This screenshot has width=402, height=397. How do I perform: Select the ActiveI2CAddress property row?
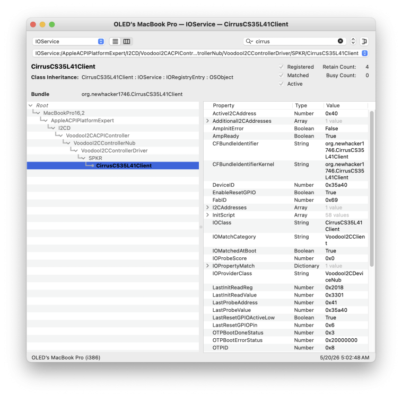pos(286,113)
